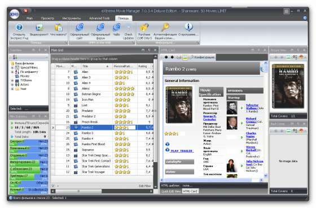
Task: Expand the TVShows tree node
Action: click(12, 80)
